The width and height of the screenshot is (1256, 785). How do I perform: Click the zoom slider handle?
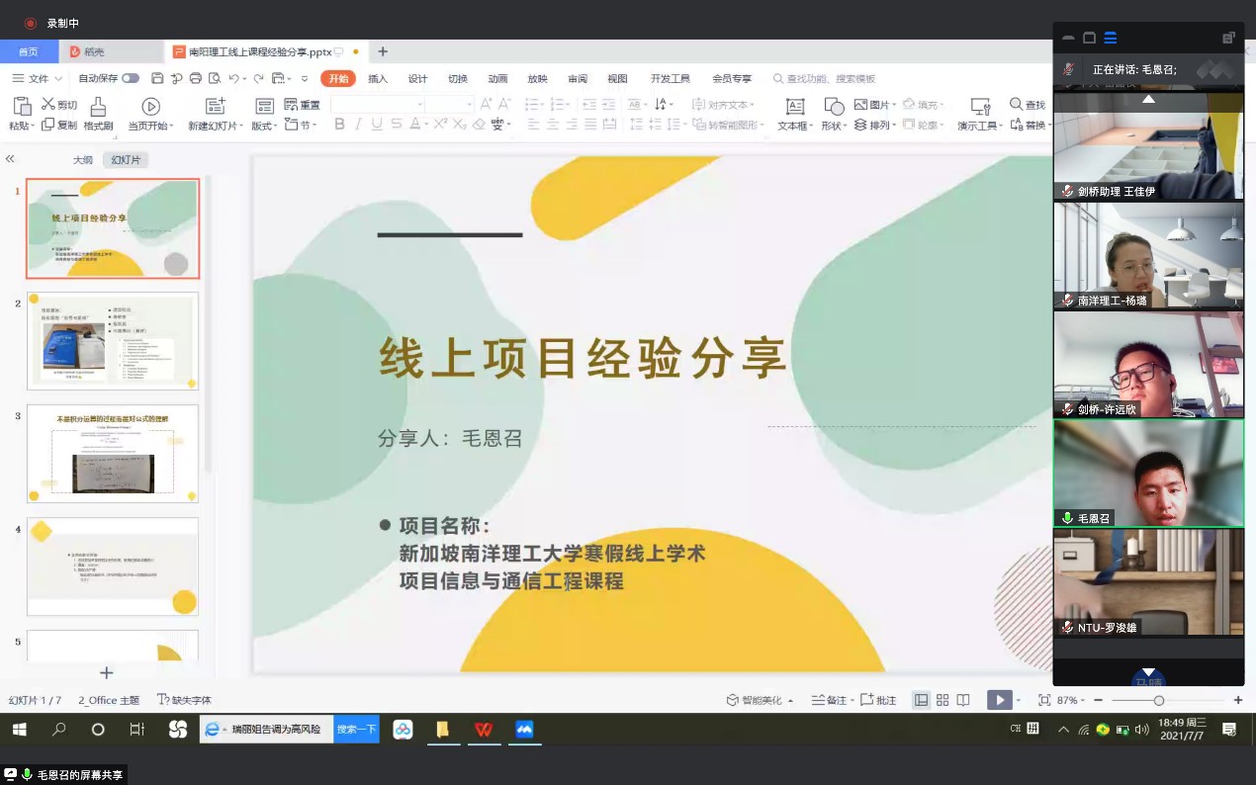click(x=1158, y=700)
